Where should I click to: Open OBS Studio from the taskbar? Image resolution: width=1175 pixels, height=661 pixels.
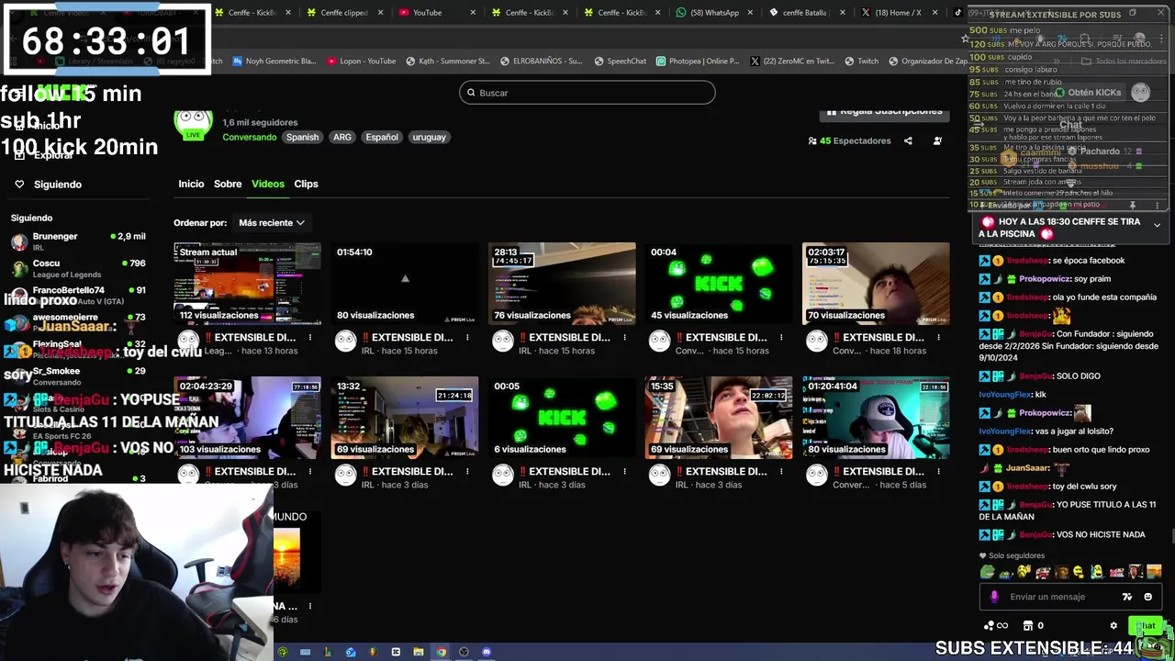[464, 653]
